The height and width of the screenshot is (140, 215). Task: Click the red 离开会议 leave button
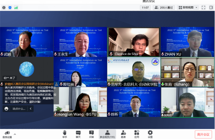(x=203, y=135)
